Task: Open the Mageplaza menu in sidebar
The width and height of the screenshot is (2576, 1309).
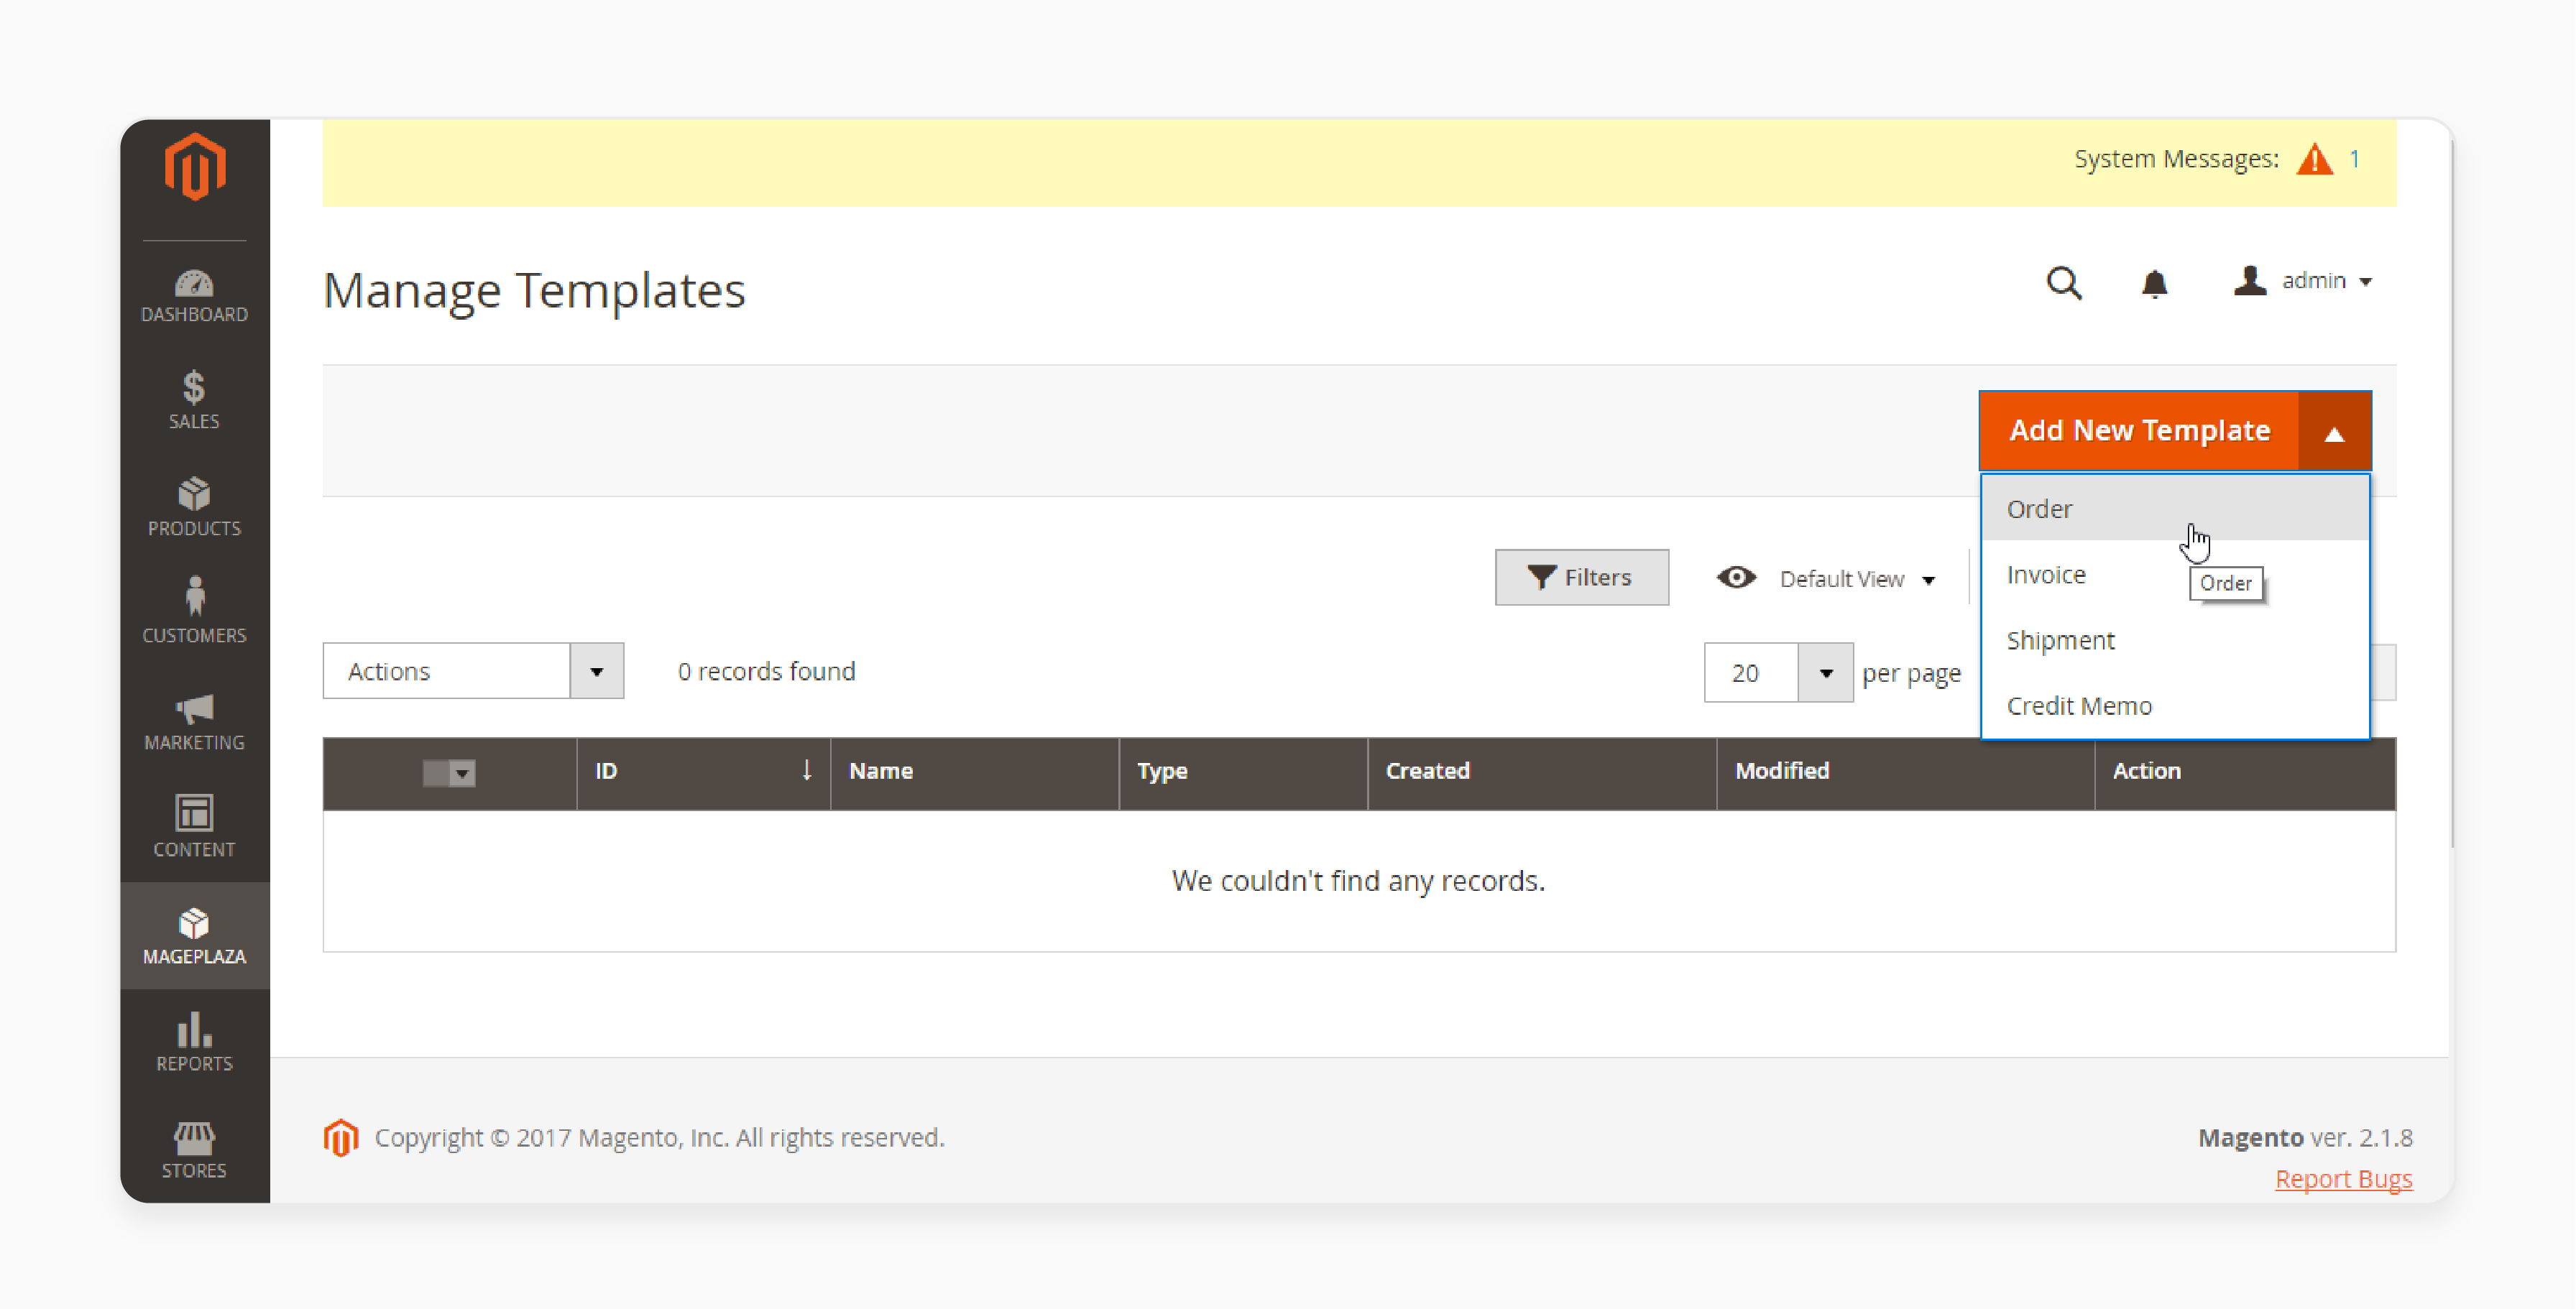Action: click(194, 935)
